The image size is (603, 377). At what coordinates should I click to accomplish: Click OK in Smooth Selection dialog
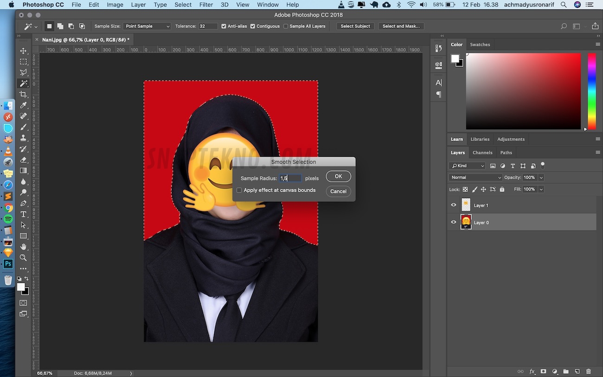point(338,177)
